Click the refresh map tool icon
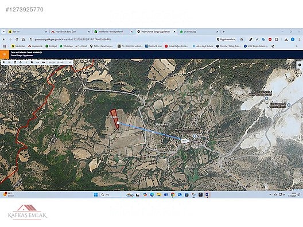This screenshot has width=303, height=227. tap(15, 62)
